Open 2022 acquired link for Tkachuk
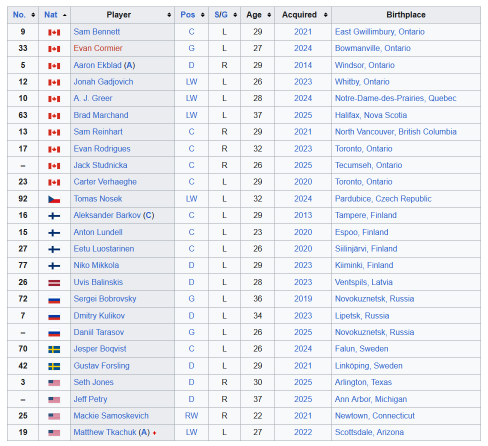488x446 pixels. [303, 432]
